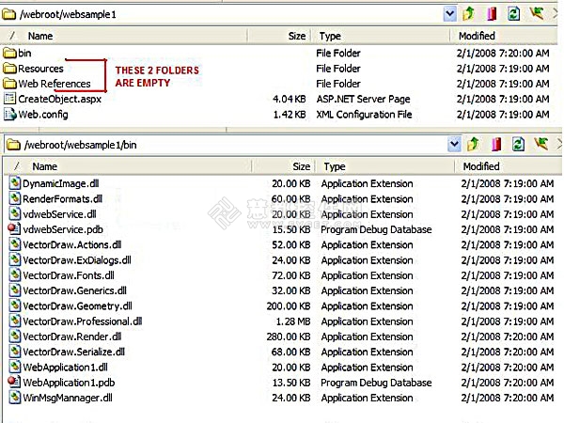Click the 72.00 KB size value
Viewport: 564px width, 423px height.
coord(291,275)
